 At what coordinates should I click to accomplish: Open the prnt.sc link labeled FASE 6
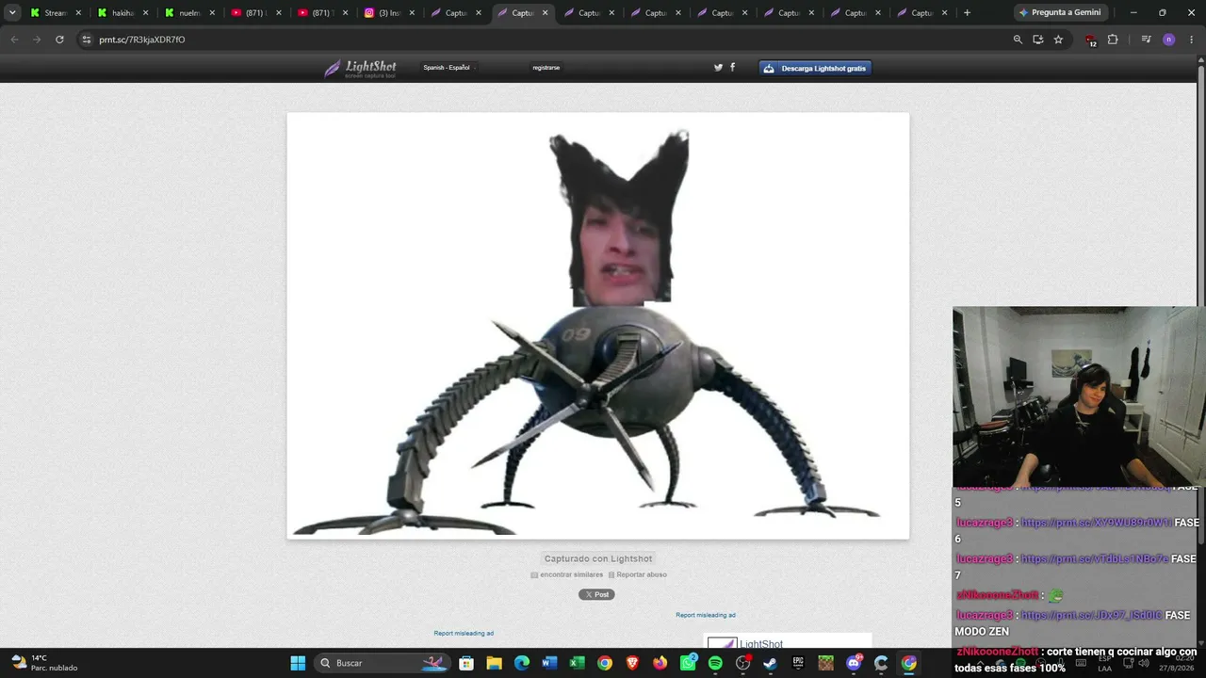(1097, 523)
